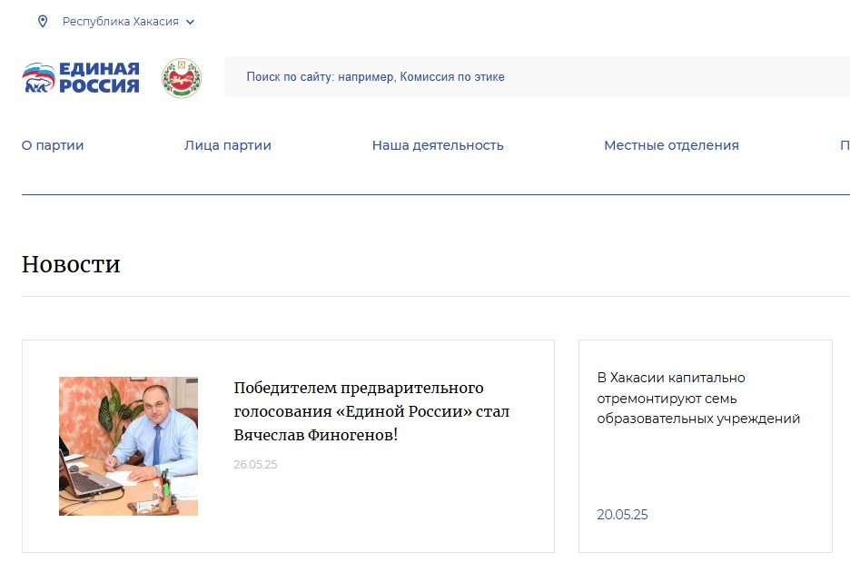Select Лица партии in navigation

coord(227,145)
